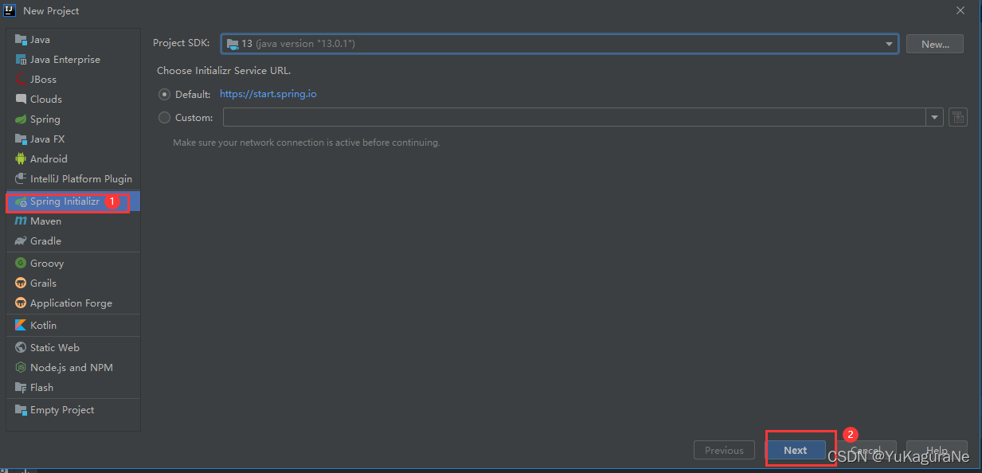Open the Project SDK dropdown
The width and height of the screenshot is (982, 473).
[x=560, y=44]
